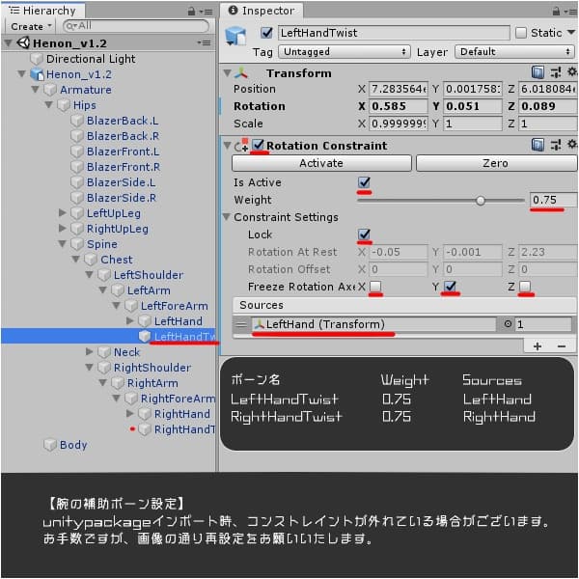Select LeftHandTwist in the hierarchy

[184, 337]
